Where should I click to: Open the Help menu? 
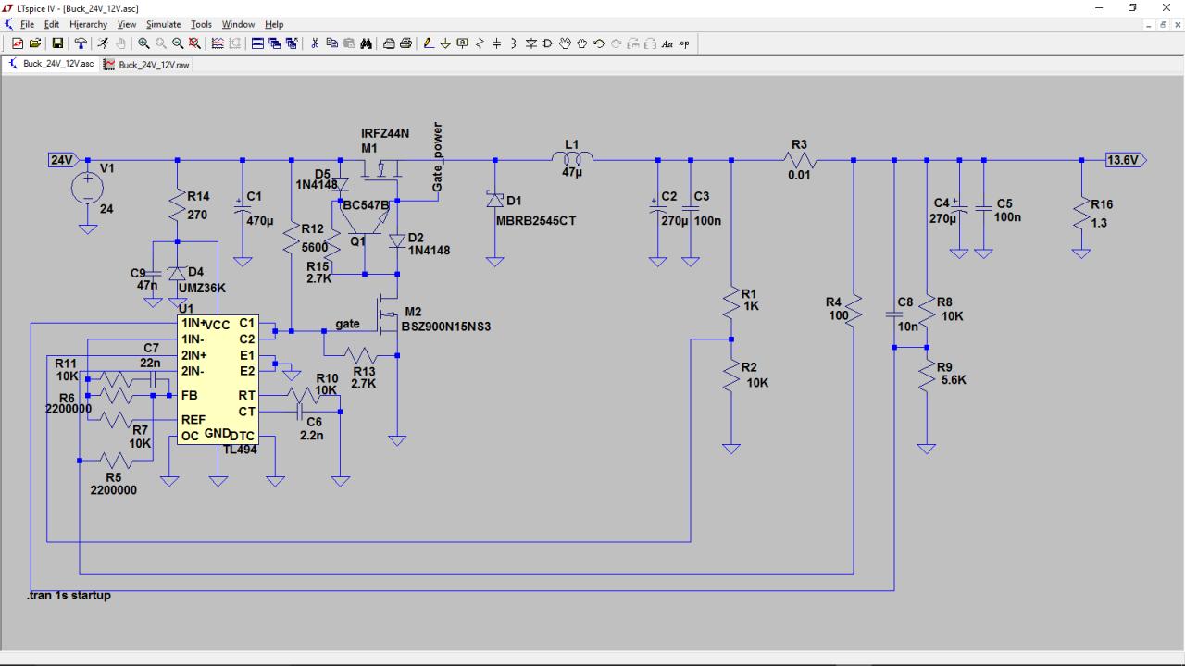click(x=274, y=24)
